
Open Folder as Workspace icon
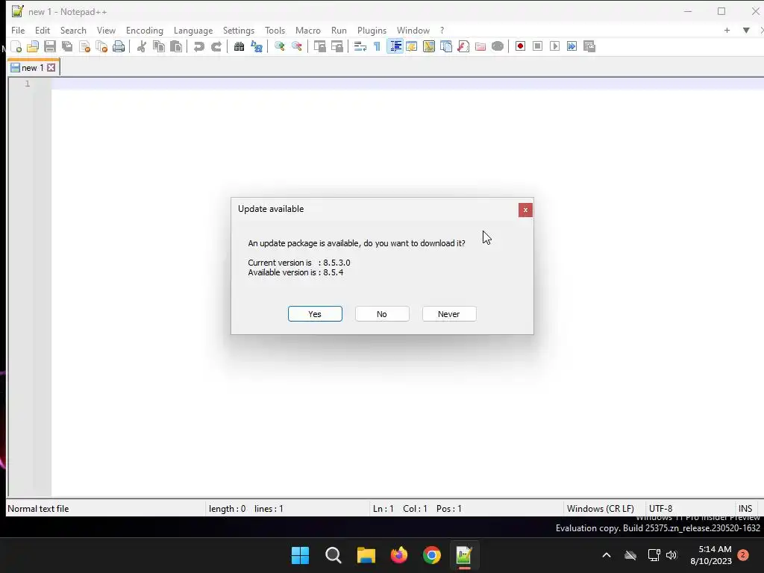tap(480, 46)
